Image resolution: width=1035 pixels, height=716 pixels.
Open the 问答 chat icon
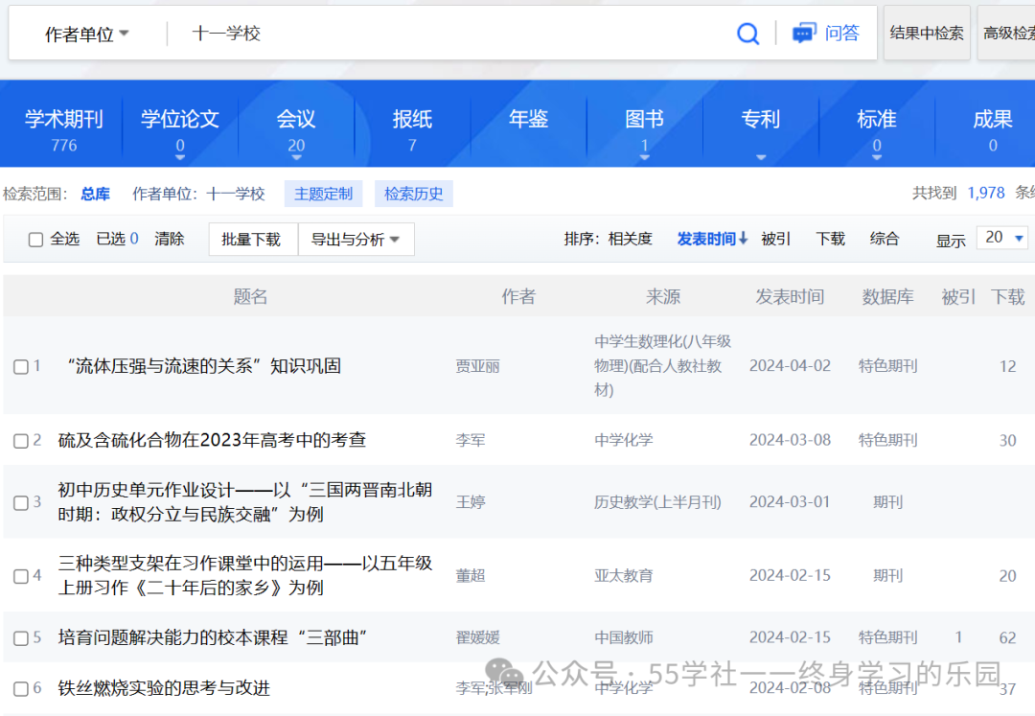[803, 33]
